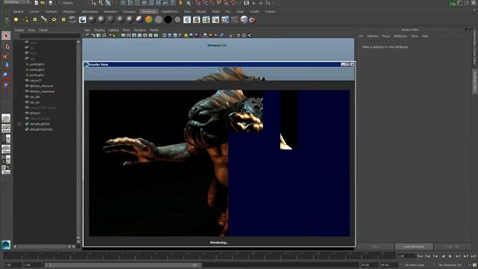Click the timeline frame ruler
478x269 pixels.
[x=199, y=256]
